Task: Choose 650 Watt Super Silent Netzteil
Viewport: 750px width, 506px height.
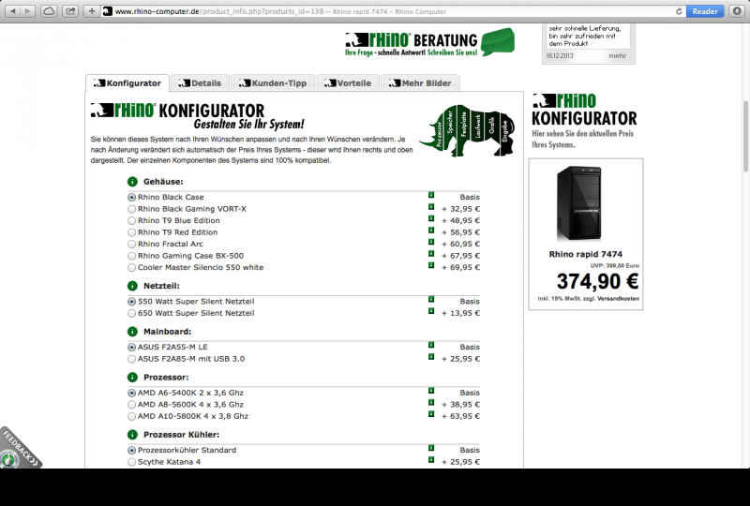Action: point(131,313)
